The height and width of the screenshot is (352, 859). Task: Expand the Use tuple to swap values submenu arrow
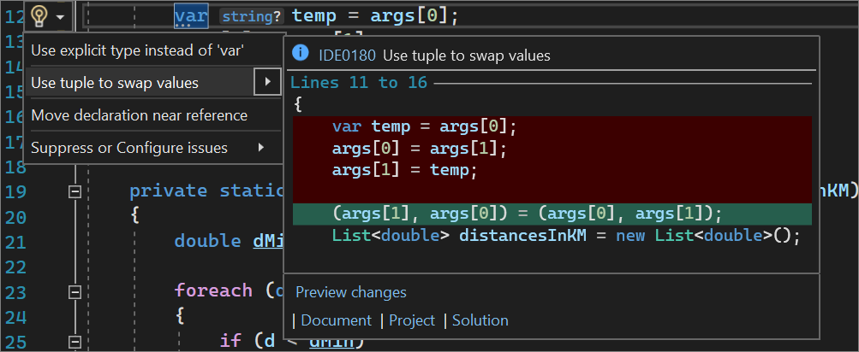pos(268,83)
